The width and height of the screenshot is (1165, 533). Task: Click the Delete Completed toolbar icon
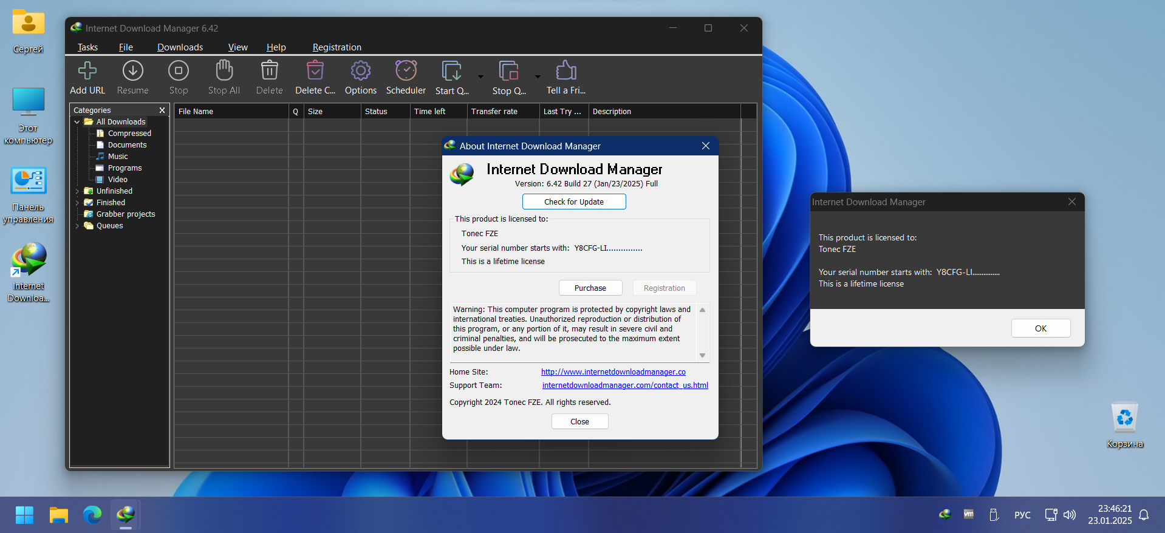click(x=315, y=70)
